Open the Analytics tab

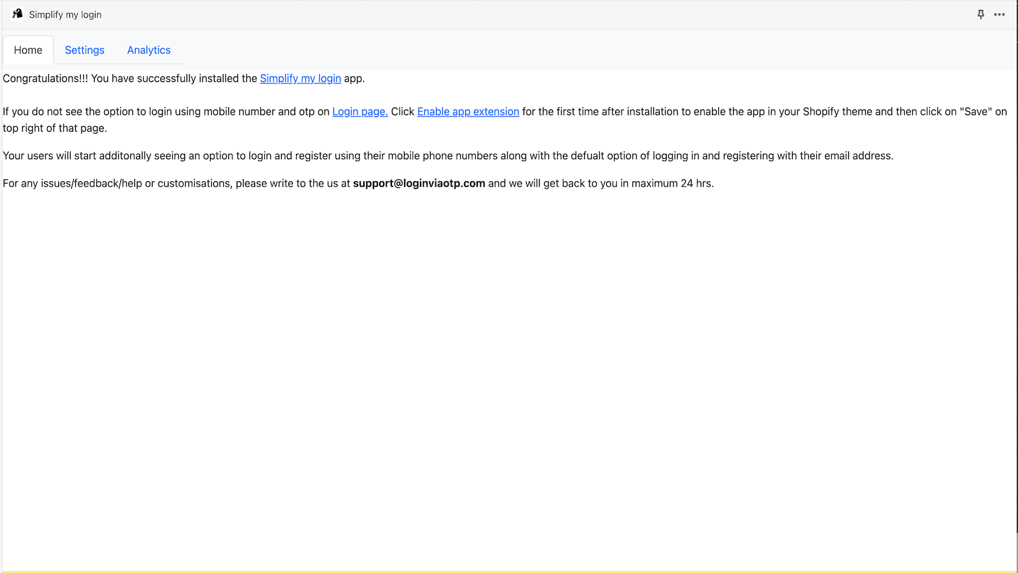[x=148, y=50]
